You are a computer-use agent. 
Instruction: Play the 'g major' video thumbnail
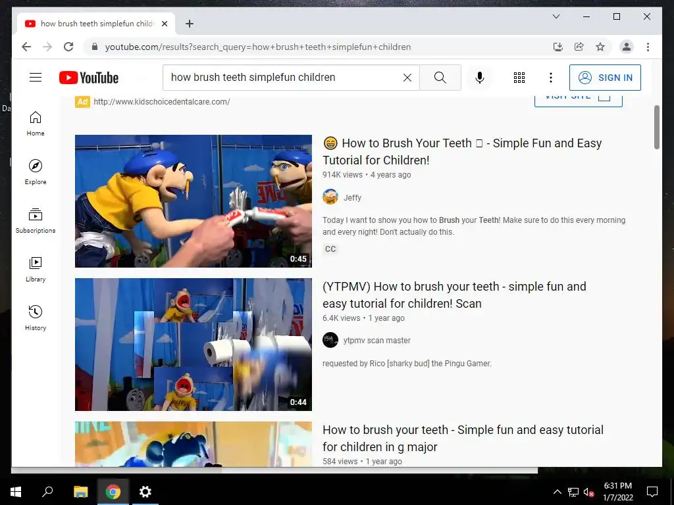click(194, 444)
